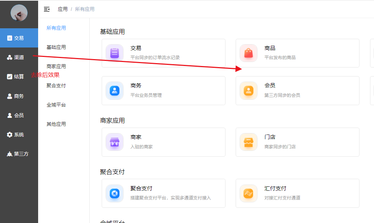The width and height of the screenshot is (374, 223).
Task: Select the orange 会员 member icon
Action: pyautogui.click(x=248, y=91)
